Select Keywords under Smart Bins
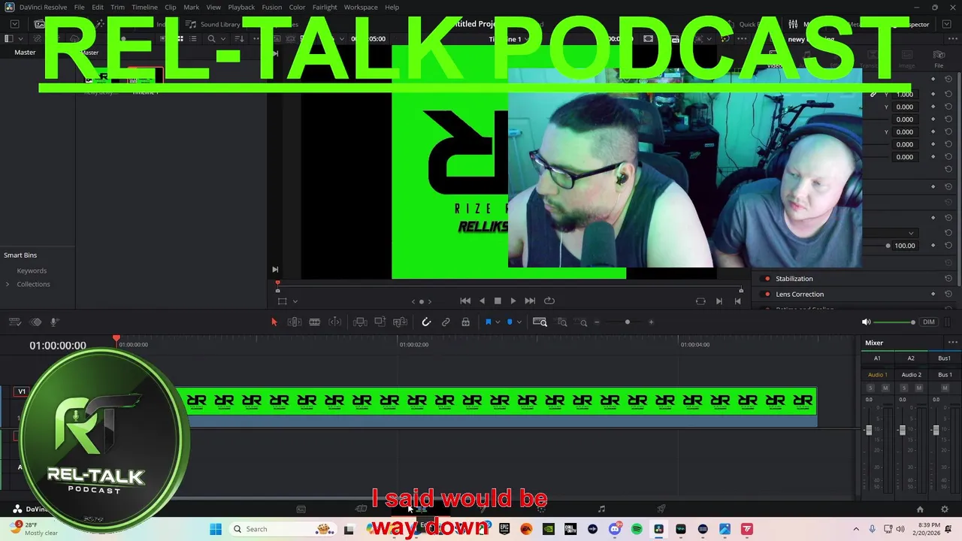The height and width of the screenshot is (541, 962). 32,270
